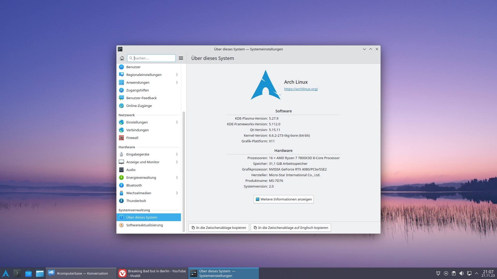Click the Audio speaker icon
Viewport: 497px width, 279px height.
121,170
